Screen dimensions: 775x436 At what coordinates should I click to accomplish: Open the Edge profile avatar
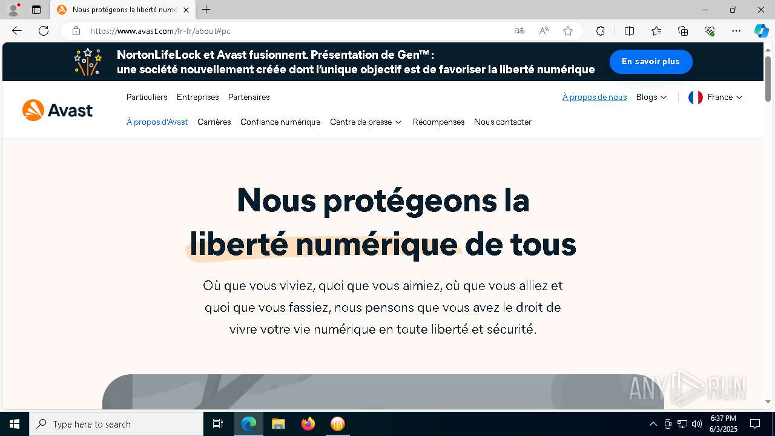coord(13,10)
